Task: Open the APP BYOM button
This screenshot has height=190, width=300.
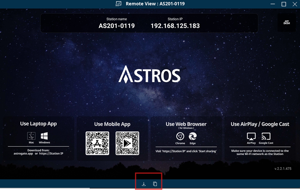Action: [286, 22]
